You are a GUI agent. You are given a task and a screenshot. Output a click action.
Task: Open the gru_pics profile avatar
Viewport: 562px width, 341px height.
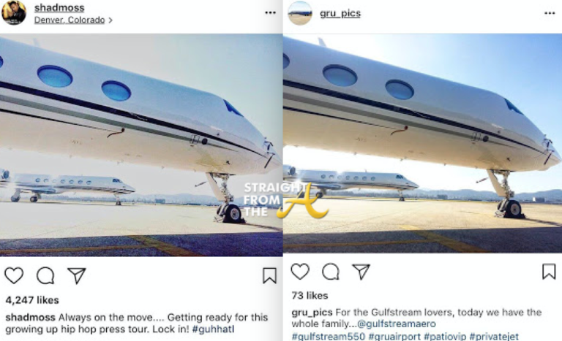pyautogui.click(x=300, y=13)
